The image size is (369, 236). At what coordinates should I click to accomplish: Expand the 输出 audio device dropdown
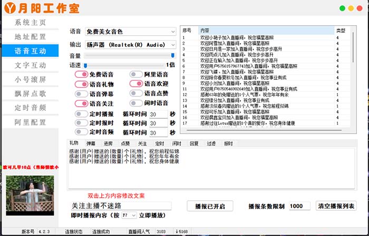pos(130,45)
